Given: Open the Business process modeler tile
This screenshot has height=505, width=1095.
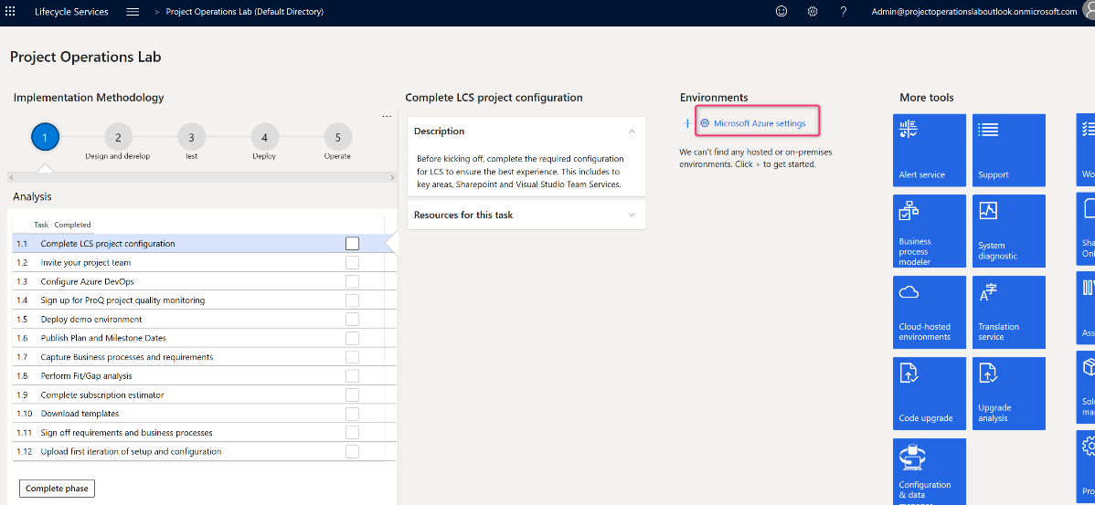Looking at the screenshot, I should (x=930, y=231).
